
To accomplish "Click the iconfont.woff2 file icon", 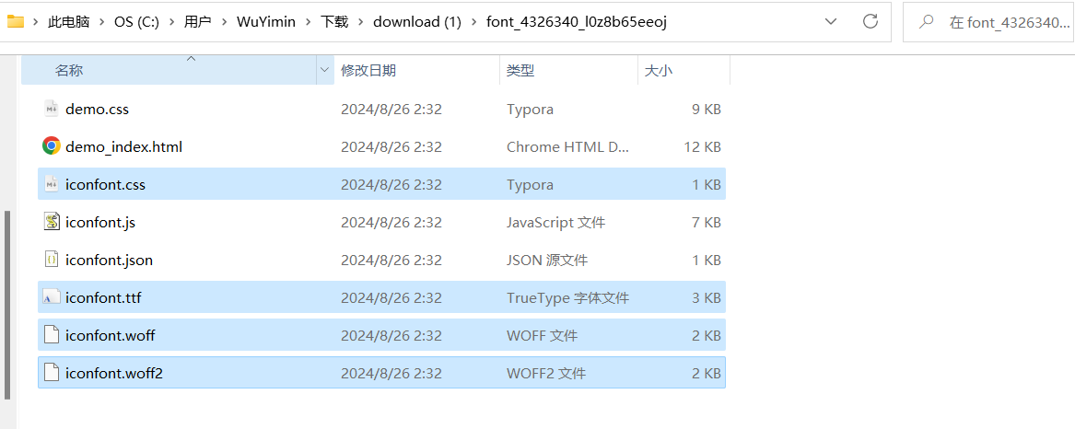I will coord(52,373).
